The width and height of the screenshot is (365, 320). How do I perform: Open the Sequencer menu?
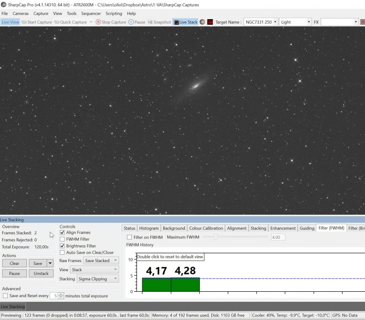pos(91,14)
